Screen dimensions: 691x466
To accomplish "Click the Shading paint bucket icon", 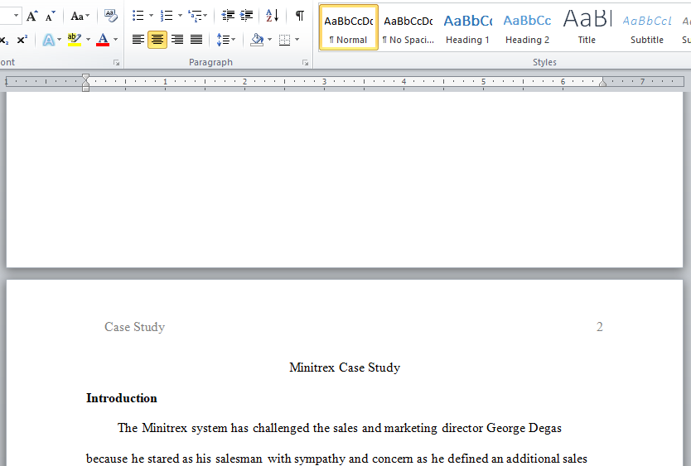I will click(x=257, y=40).
